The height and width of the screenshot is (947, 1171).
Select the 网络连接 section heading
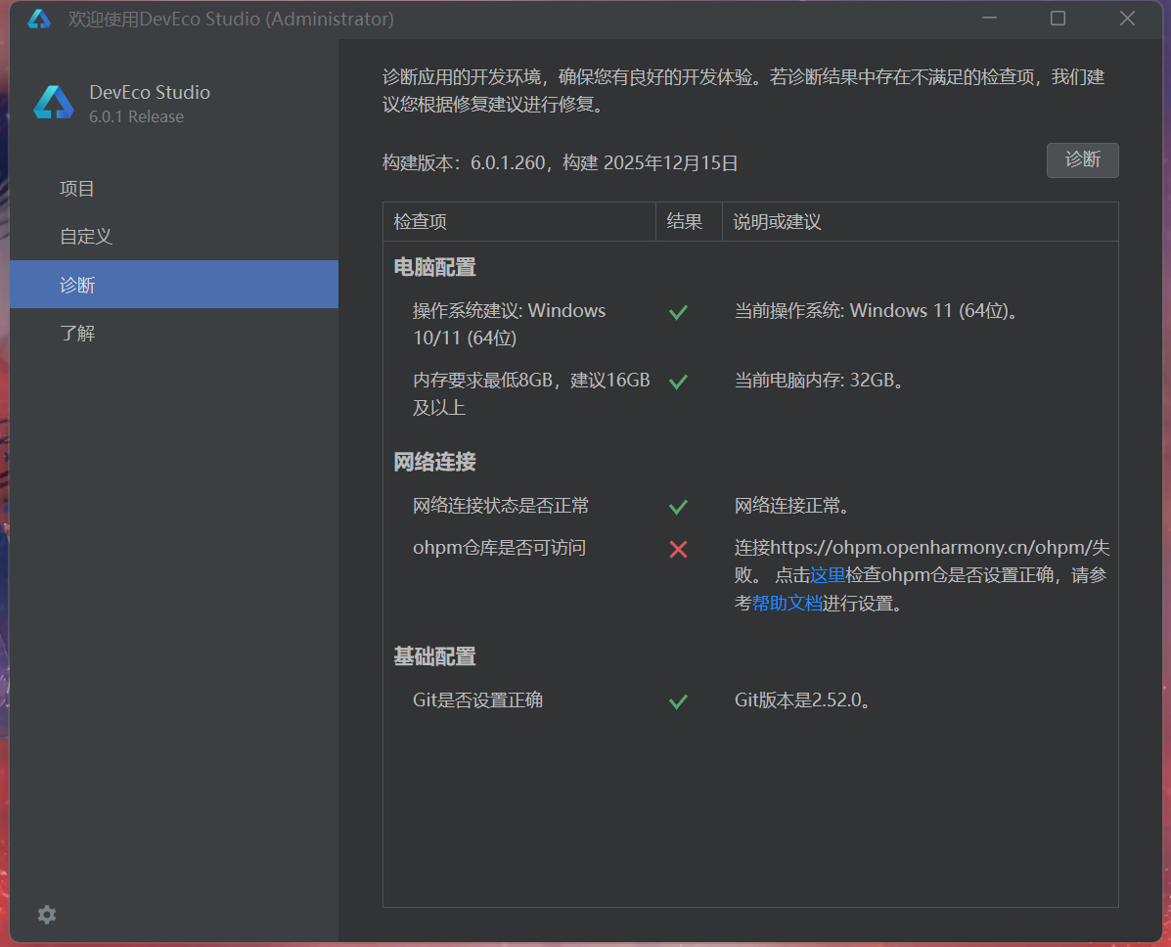[434, 463]
